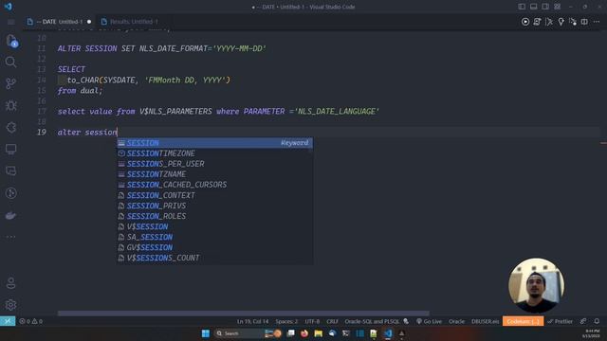Select SESSION keyword suggestion
The width and height of the screenshot is (607, 341).
coord(215,143)
